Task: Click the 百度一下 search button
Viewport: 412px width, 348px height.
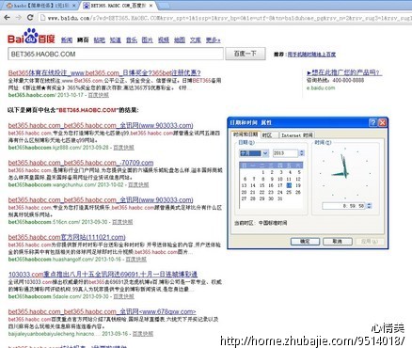Action: tap(246, 54)
